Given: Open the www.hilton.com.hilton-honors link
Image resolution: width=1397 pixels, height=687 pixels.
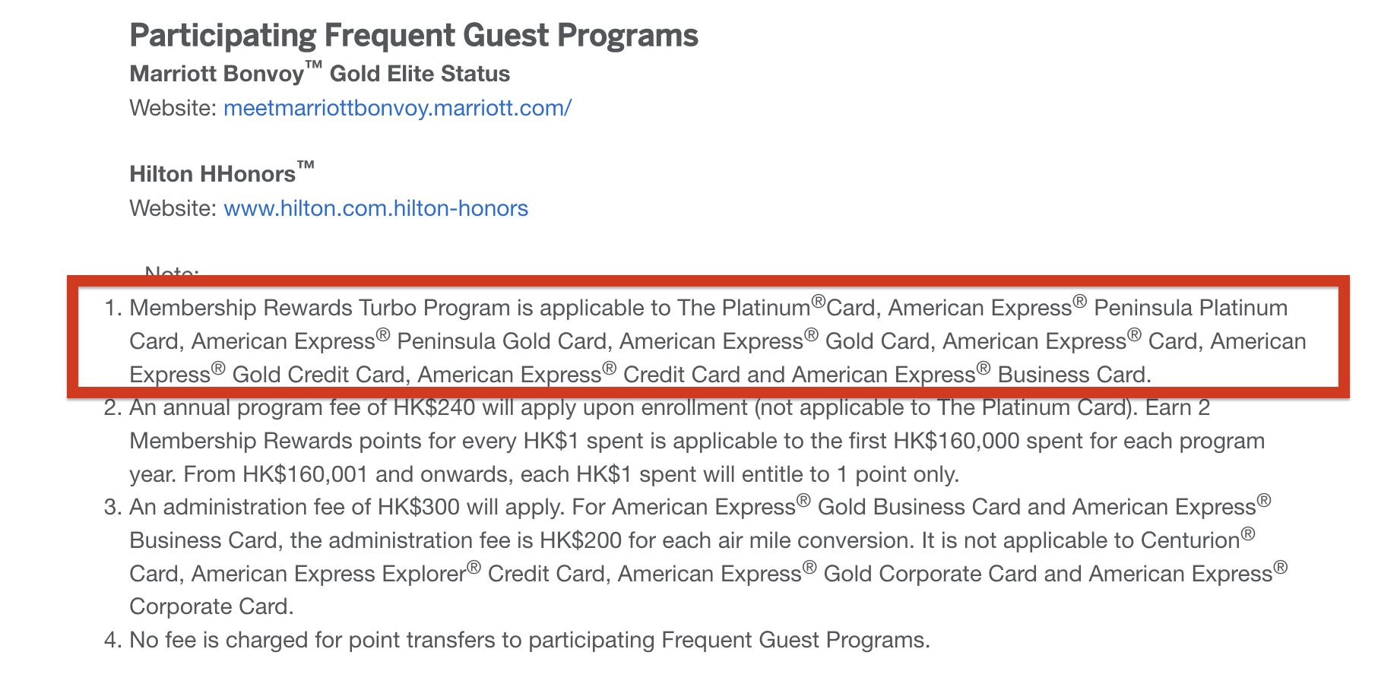Looking at the screenshot, I should 375,208.
